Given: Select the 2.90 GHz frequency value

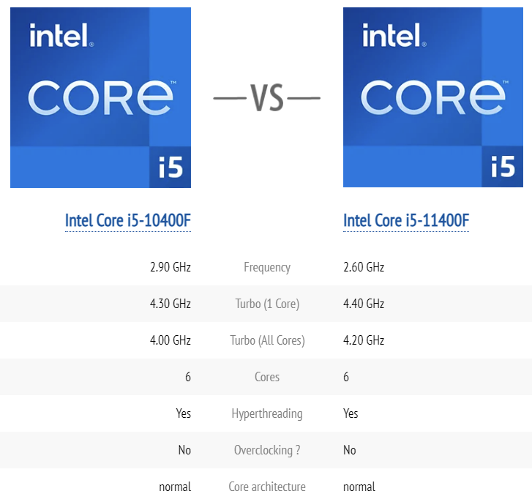Looking at the screenshot, I should point(171,267).
